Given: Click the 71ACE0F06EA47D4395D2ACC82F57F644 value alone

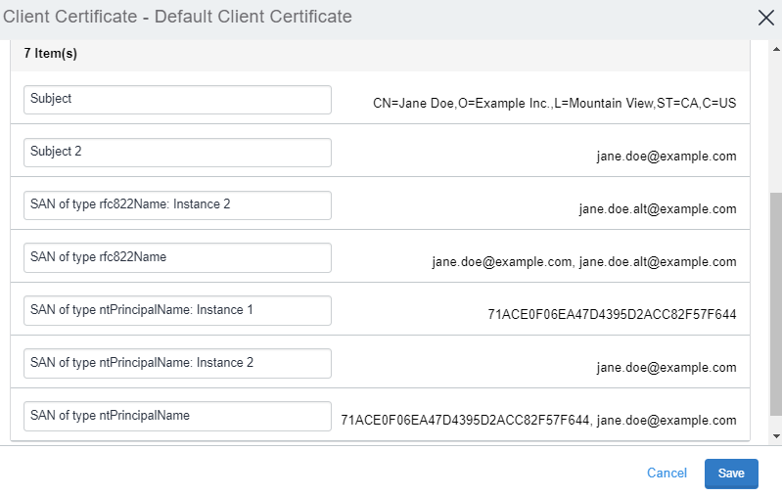Looking at the screenshot, I should pyautogui.click(x=612, y=315).
